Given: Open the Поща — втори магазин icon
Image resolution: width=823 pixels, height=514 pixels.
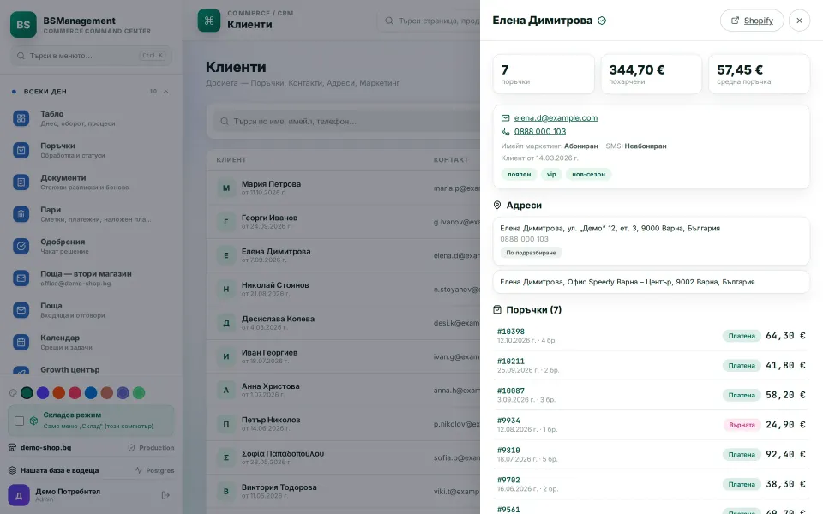Looking at the screenshot, I should [x=21, y=278].
